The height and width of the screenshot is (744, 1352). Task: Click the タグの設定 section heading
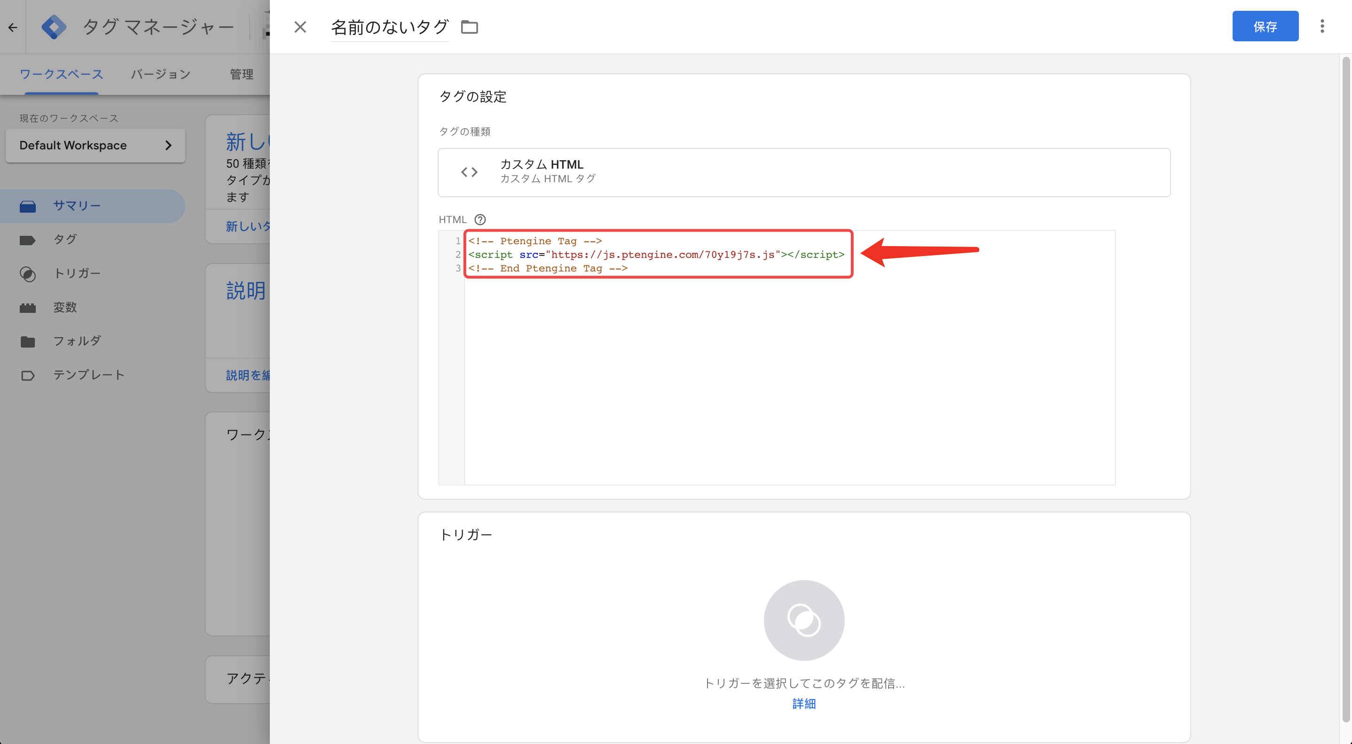472,96
